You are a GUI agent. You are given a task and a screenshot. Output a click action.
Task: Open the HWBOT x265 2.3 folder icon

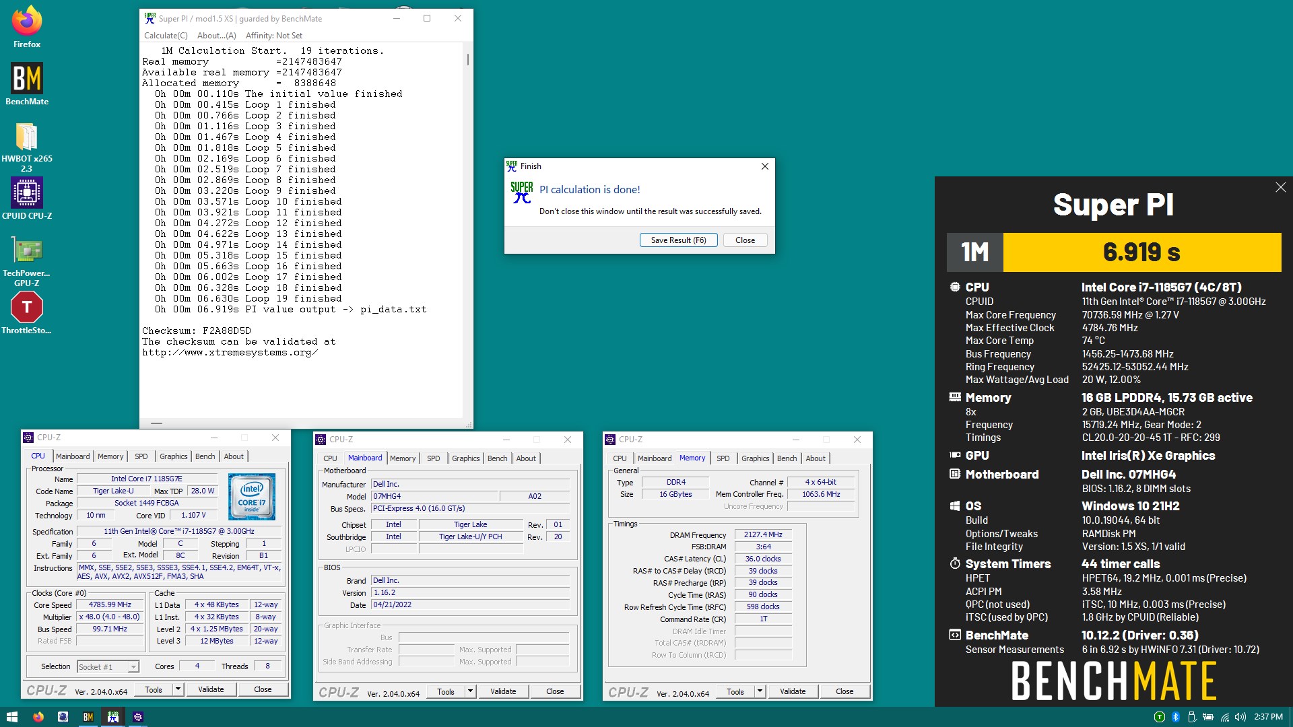27,147
